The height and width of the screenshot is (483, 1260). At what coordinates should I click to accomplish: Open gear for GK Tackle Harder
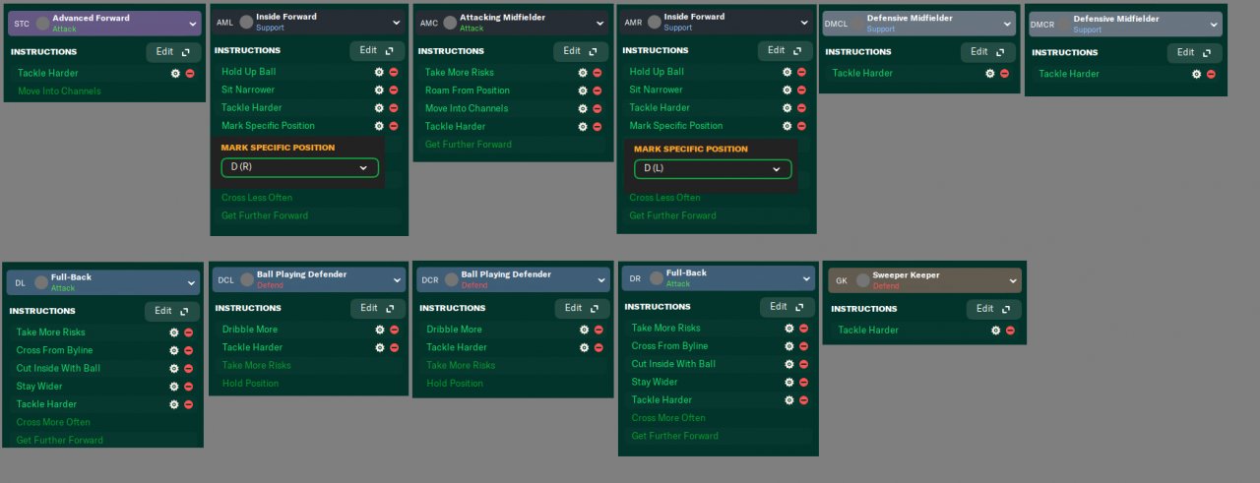[x=995, y=331]
